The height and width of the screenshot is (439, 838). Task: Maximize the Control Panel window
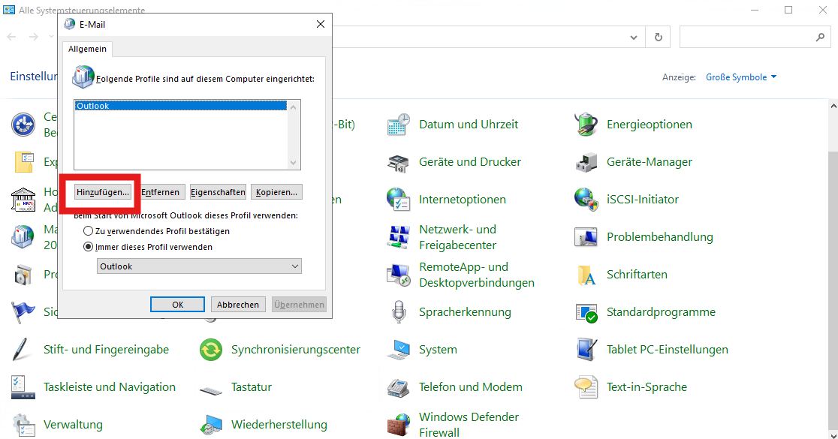(x=788, y=11)
